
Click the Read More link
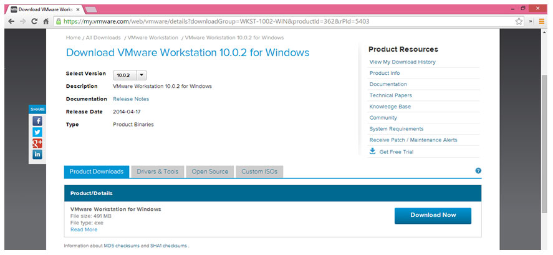pyautogui.click(x=84, y=229)
